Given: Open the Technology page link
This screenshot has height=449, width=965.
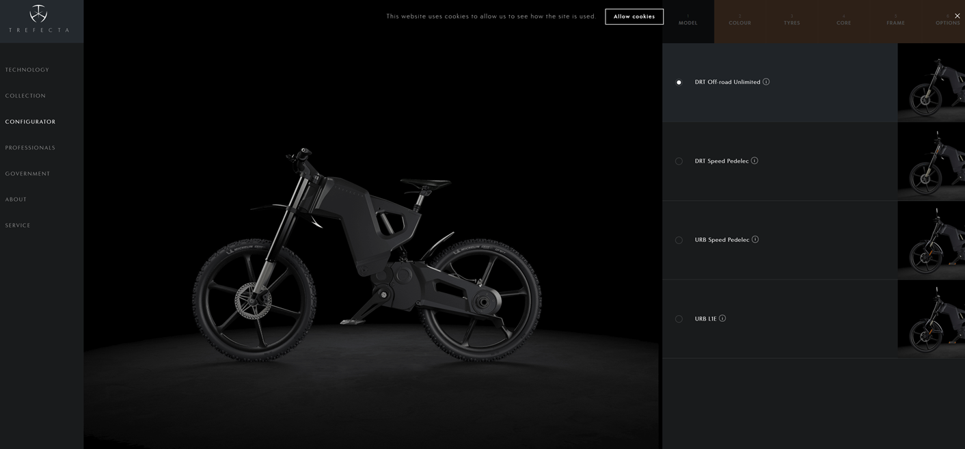Looking at the screenshot, I should 27,70.
